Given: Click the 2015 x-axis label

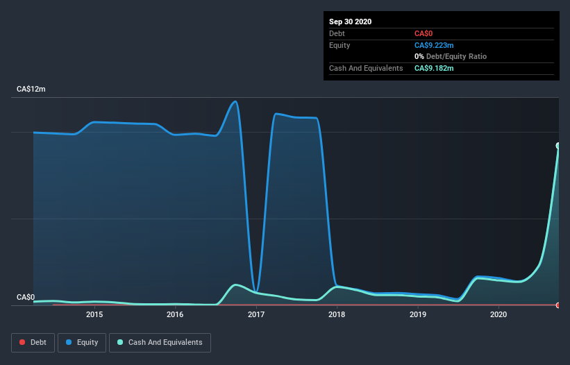Looking at the screenshot, I should coord(94,314).
